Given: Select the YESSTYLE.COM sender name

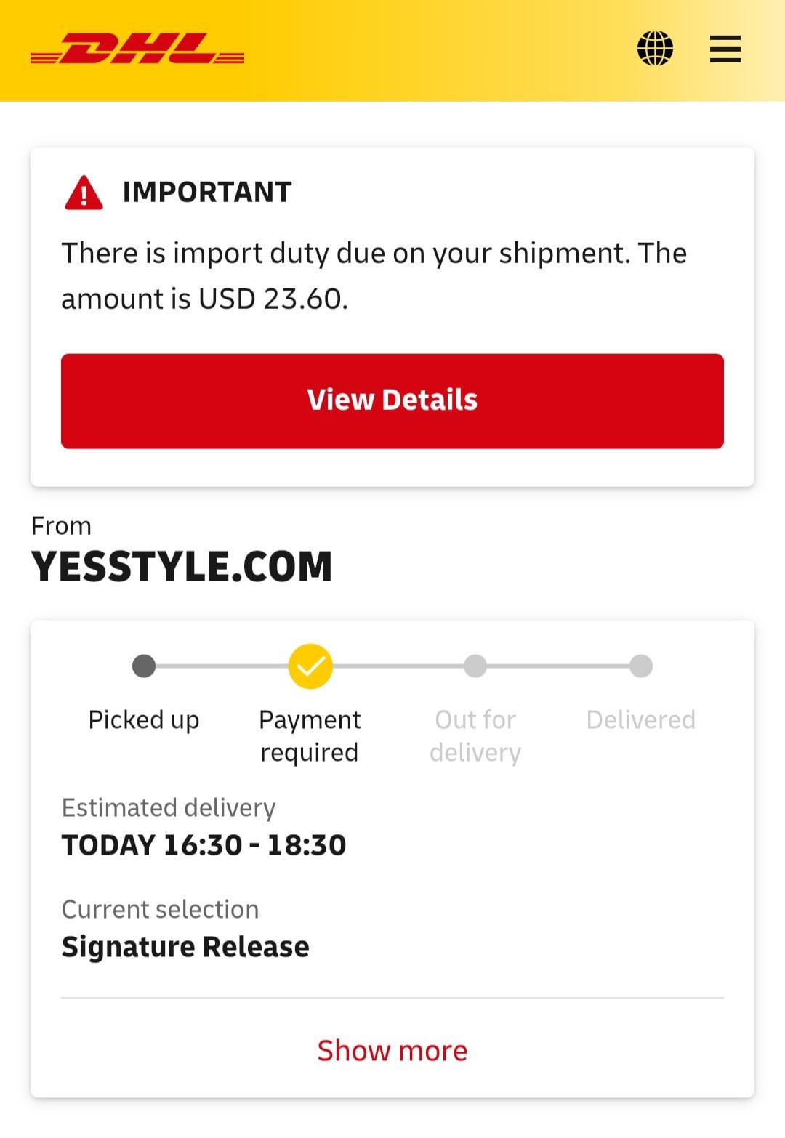Looking at the screenshot, I should [182, 567].
